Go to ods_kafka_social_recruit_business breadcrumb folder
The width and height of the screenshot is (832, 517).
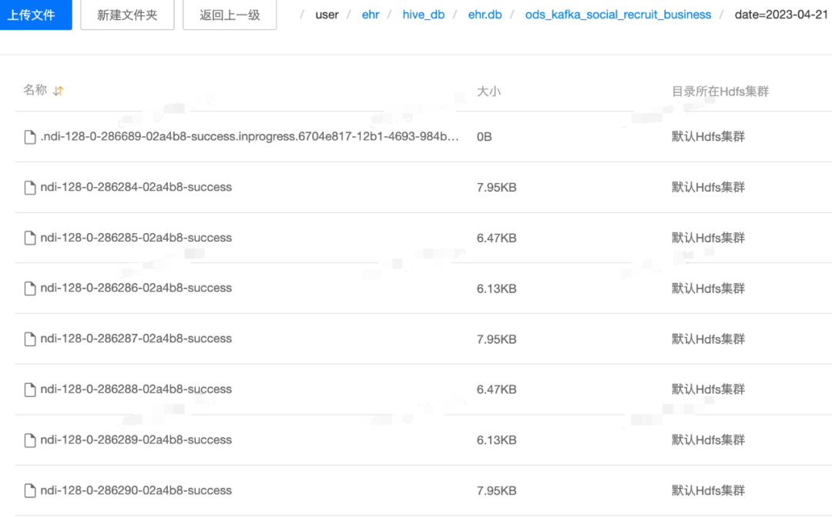click(618, 15)
